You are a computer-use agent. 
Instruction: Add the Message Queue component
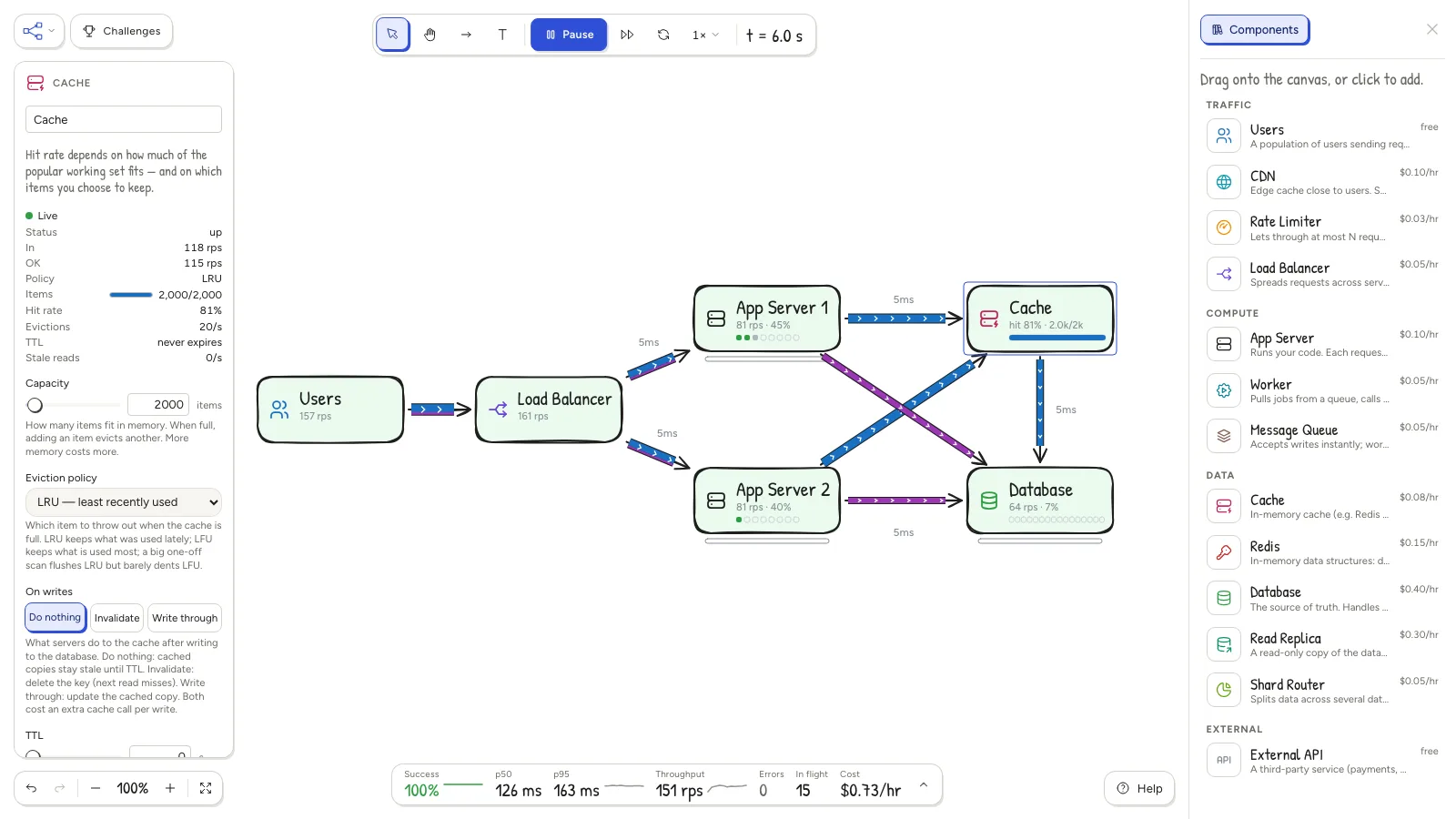click(1322, 436)
